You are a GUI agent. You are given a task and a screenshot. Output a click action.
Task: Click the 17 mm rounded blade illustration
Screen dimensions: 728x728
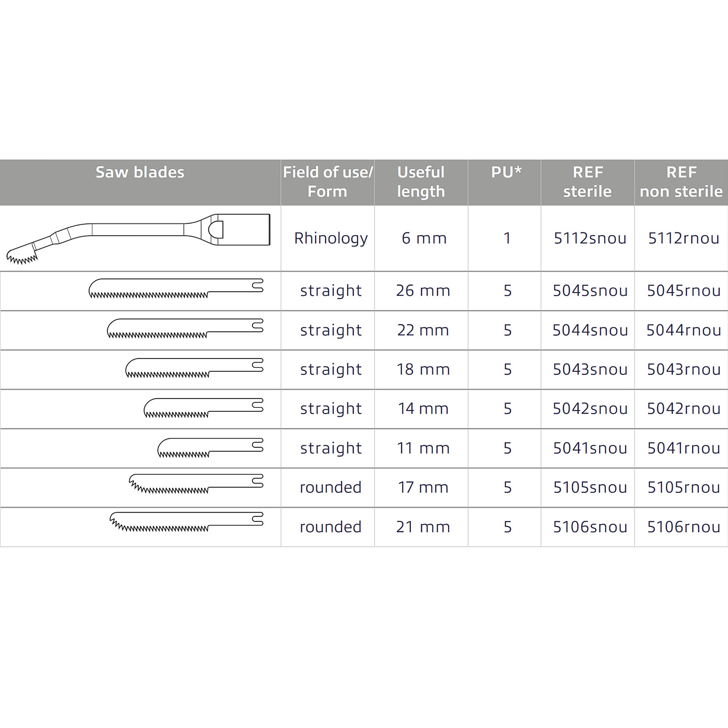click(196, 484)
